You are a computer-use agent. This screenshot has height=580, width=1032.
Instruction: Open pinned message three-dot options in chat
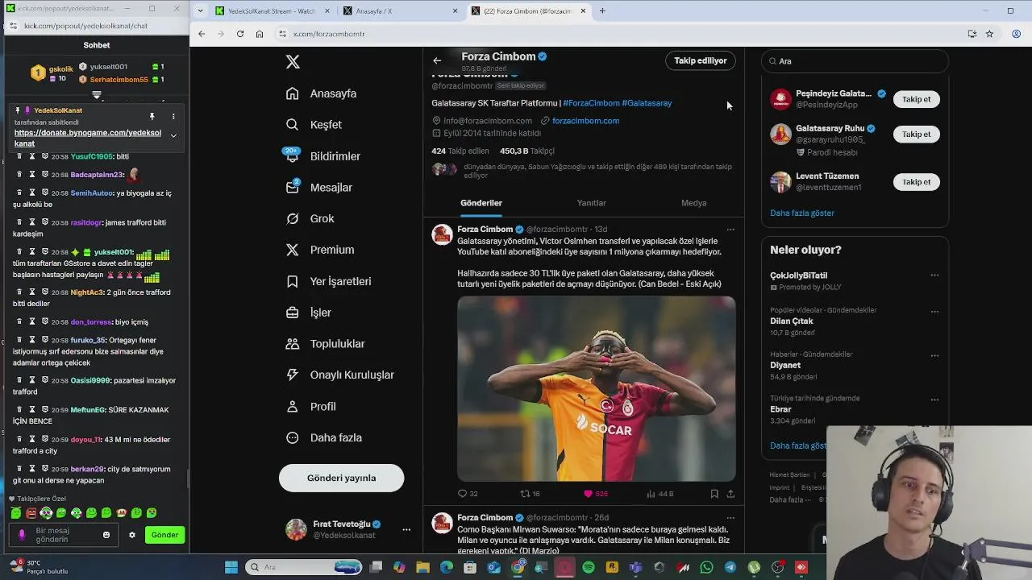173,117
